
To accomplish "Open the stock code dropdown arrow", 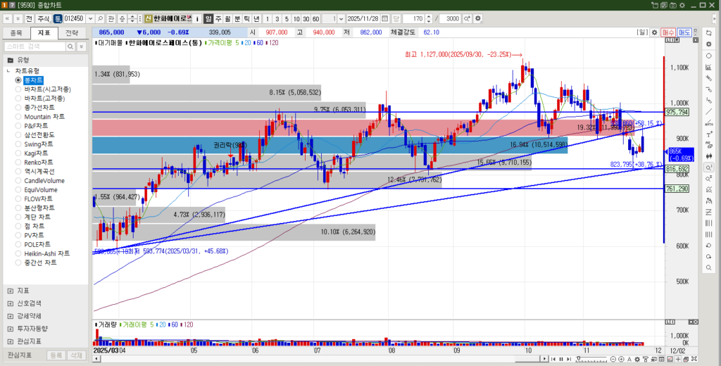I will point(89,18).
